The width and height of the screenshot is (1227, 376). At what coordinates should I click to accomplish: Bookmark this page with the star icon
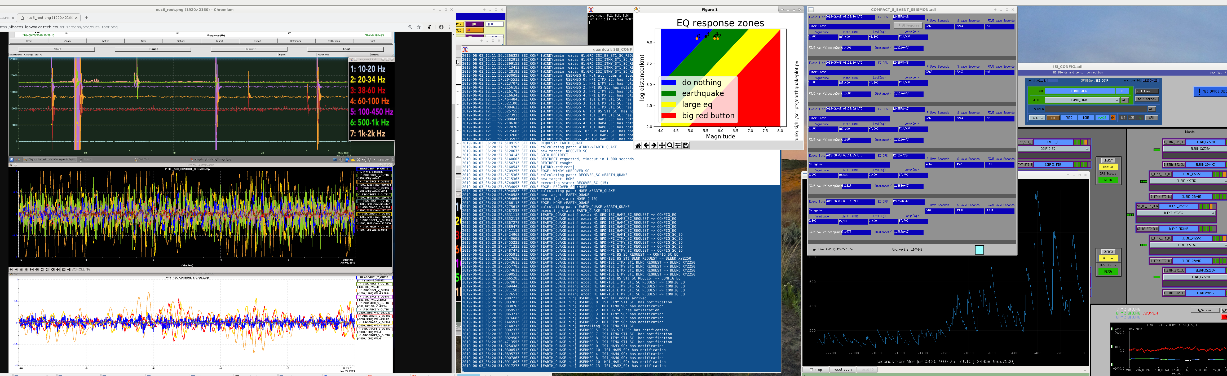[419, 27]
